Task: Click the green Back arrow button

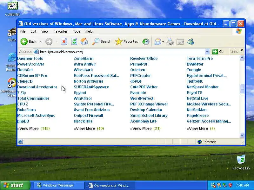Action: tap(24, 41)
